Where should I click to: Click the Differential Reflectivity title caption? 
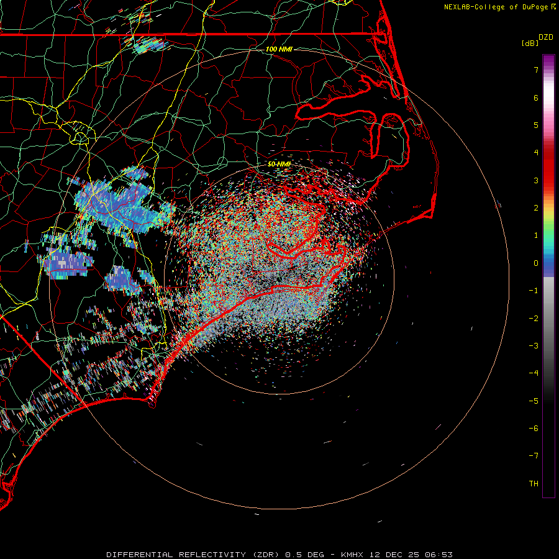(279, 555)
